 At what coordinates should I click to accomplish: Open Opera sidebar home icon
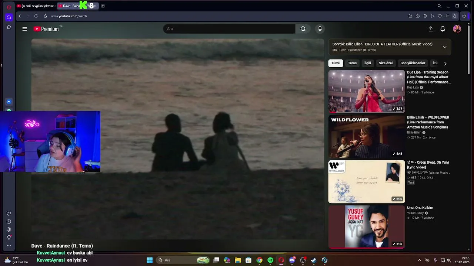(9, 17)
